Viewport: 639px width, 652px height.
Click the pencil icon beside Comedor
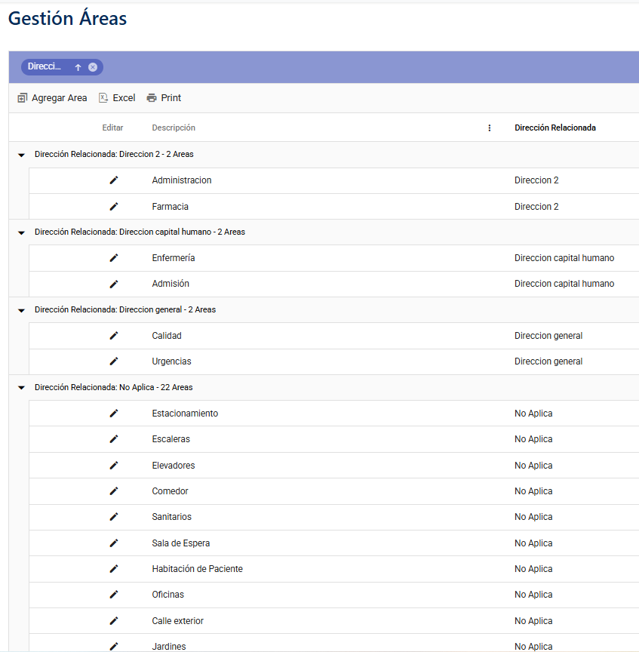pyautogui.click(x=113, y=491)
